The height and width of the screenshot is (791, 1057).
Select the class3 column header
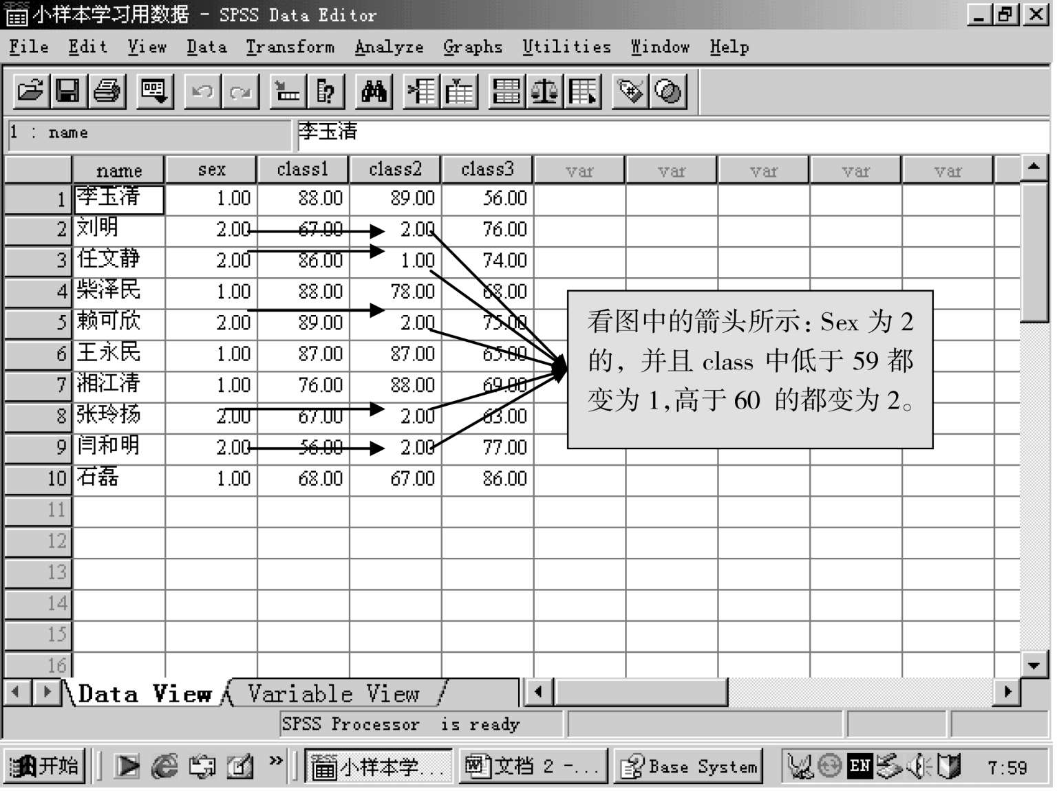click(487, 169)
